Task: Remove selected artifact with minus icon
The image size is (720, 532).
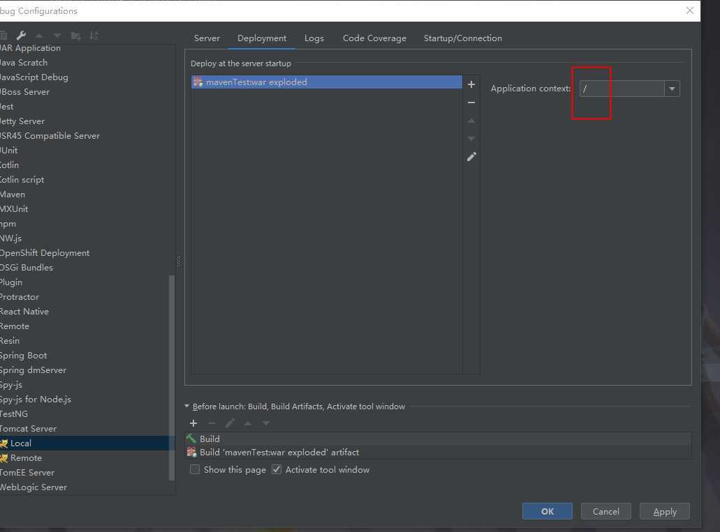Action: [x=471, y=102]
